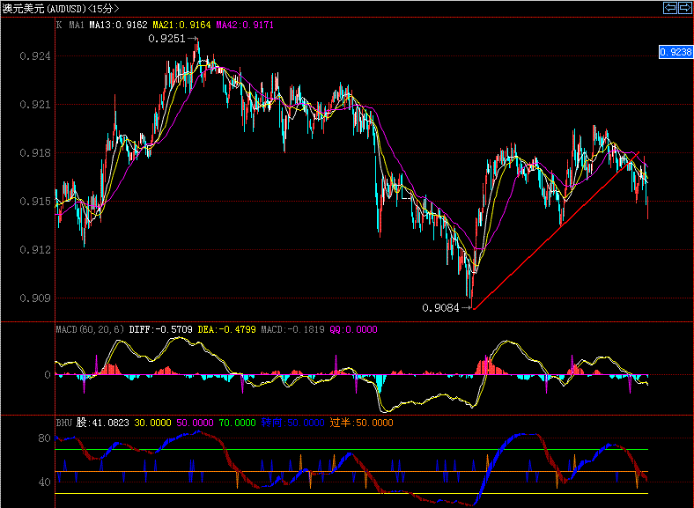Click the 0.924 price axis label
This screenshot has height=508, width=694.
tap(35, 56)
